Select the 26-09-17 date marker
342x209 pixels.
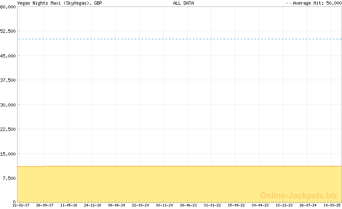[45, 205]
